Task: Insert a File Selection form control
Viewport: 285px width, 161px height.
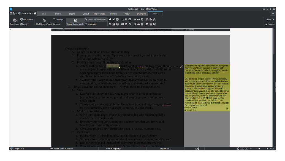Action: pos(142,20)
